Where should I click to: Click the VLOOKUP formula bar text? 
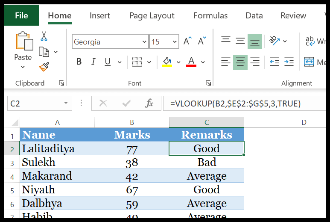(235, 104)
